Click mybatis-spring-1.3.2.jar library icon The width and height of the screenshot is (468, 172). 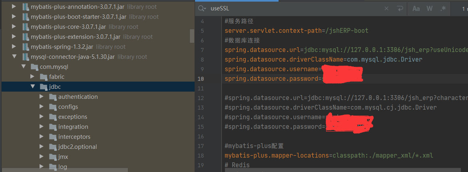click(25, 47)
